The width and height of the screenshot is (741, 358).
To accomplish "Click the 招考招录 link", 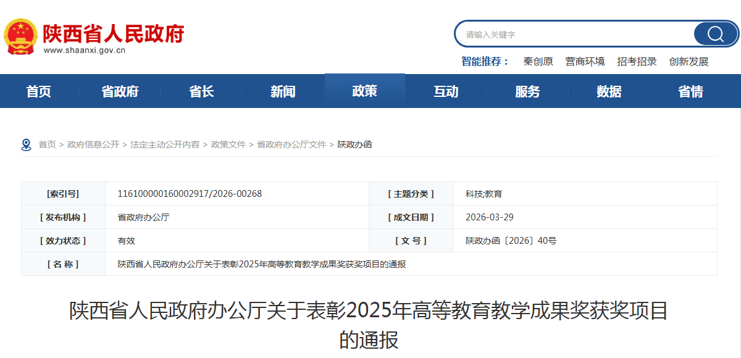I will coord(636,62).
